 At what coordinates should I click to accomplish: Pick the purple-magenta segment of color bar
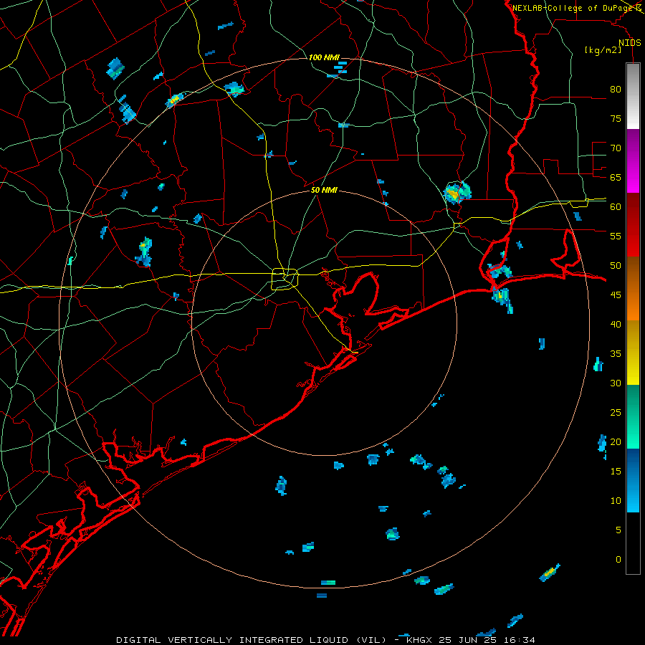pyautogui.click(x=633, y=161)
